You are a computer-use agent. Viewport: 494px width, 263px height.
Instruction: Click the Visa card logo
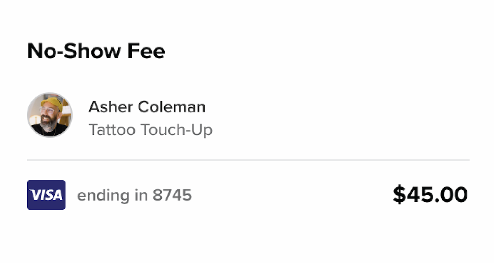46,195
